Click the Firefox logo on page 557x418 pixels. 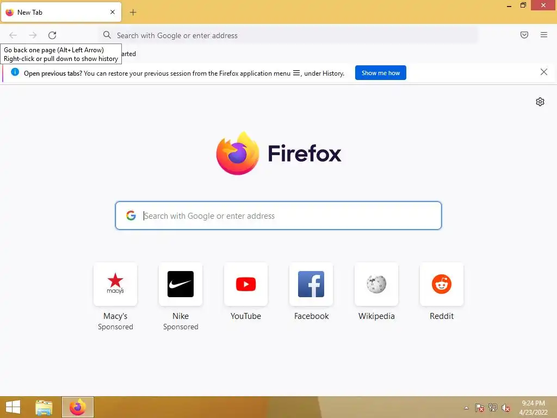[238, 153]
